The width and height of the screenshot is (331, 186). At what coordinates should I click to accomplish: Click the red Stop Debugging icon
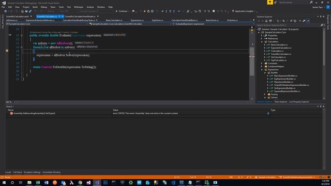(x=145, y=11)
